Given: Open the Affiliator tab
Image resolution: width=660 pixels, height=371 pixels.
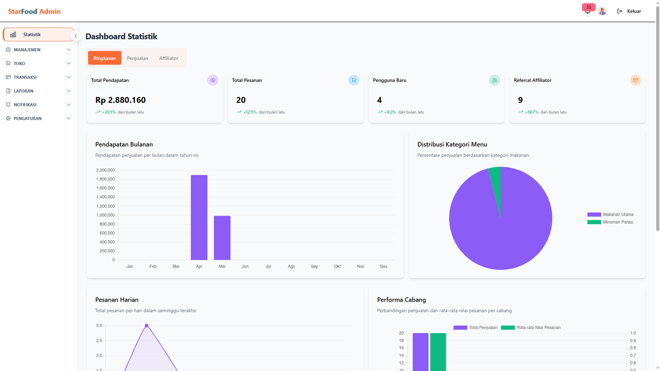Looking at the screenshot, I should tap(169, 58).
